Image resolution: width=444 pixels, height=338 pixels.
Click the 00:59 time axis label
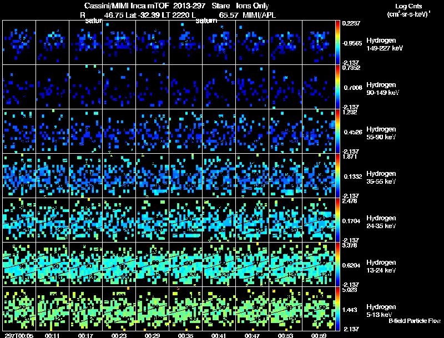pyautogui.click(x=319, y=335)
